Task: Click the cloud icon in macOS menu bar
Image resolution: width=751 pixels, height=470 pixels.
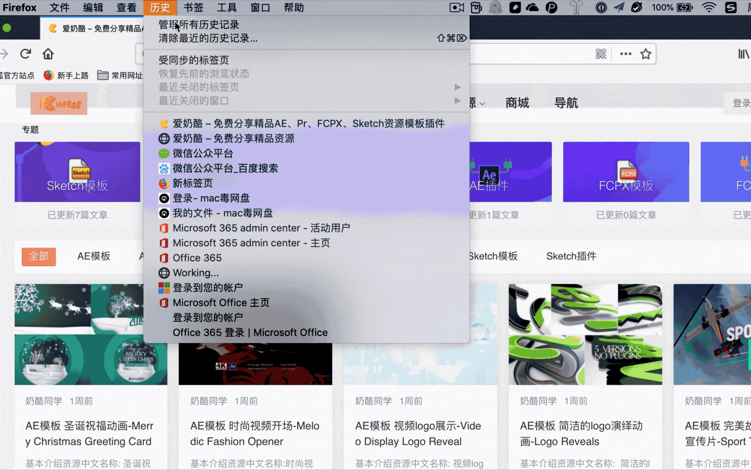Action: (532, 7)
